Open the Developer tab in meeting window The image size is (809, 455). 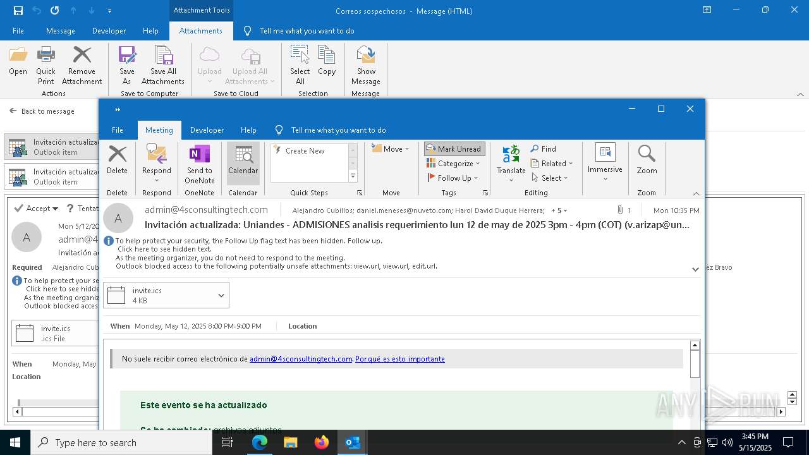tap(207, 130)
